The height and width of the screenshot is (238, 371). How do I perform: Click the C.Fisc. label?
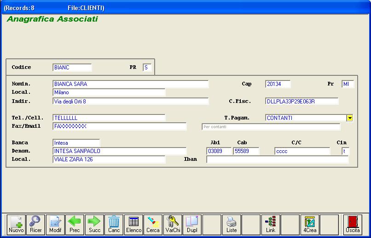click(x=240, y=101)
